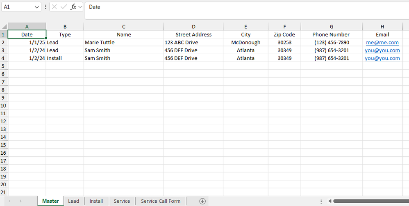The width and height of the screenshot is (409, 206).
Task: Click the next sheet navigation arrow
Action: [x=20, y=201]
